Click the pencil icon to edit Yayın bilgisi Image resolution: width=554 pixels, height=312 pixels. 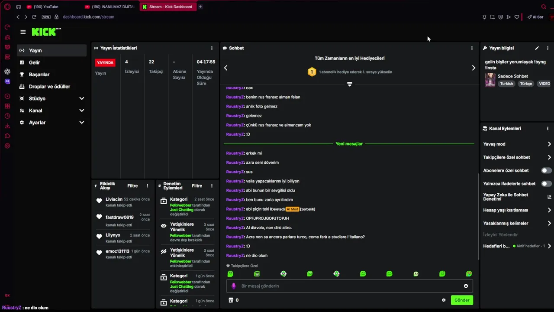[537, 48]
